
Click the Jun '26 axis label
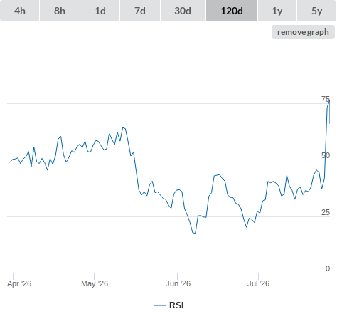tap(178, 283)
